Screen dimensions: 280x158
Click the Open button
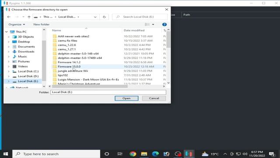tap(126, 98)
